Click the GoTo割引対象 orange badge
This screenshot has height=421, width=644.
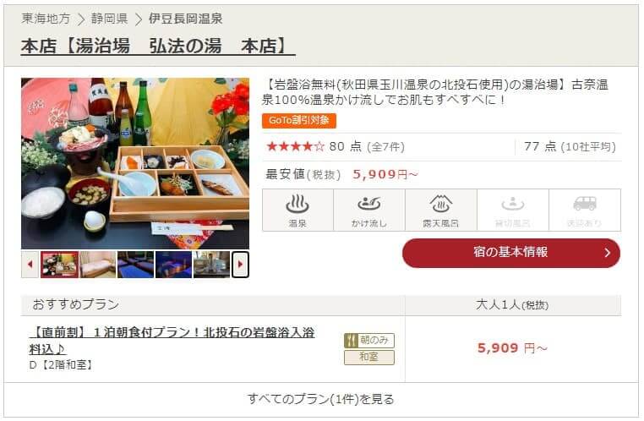pos(299,121)
